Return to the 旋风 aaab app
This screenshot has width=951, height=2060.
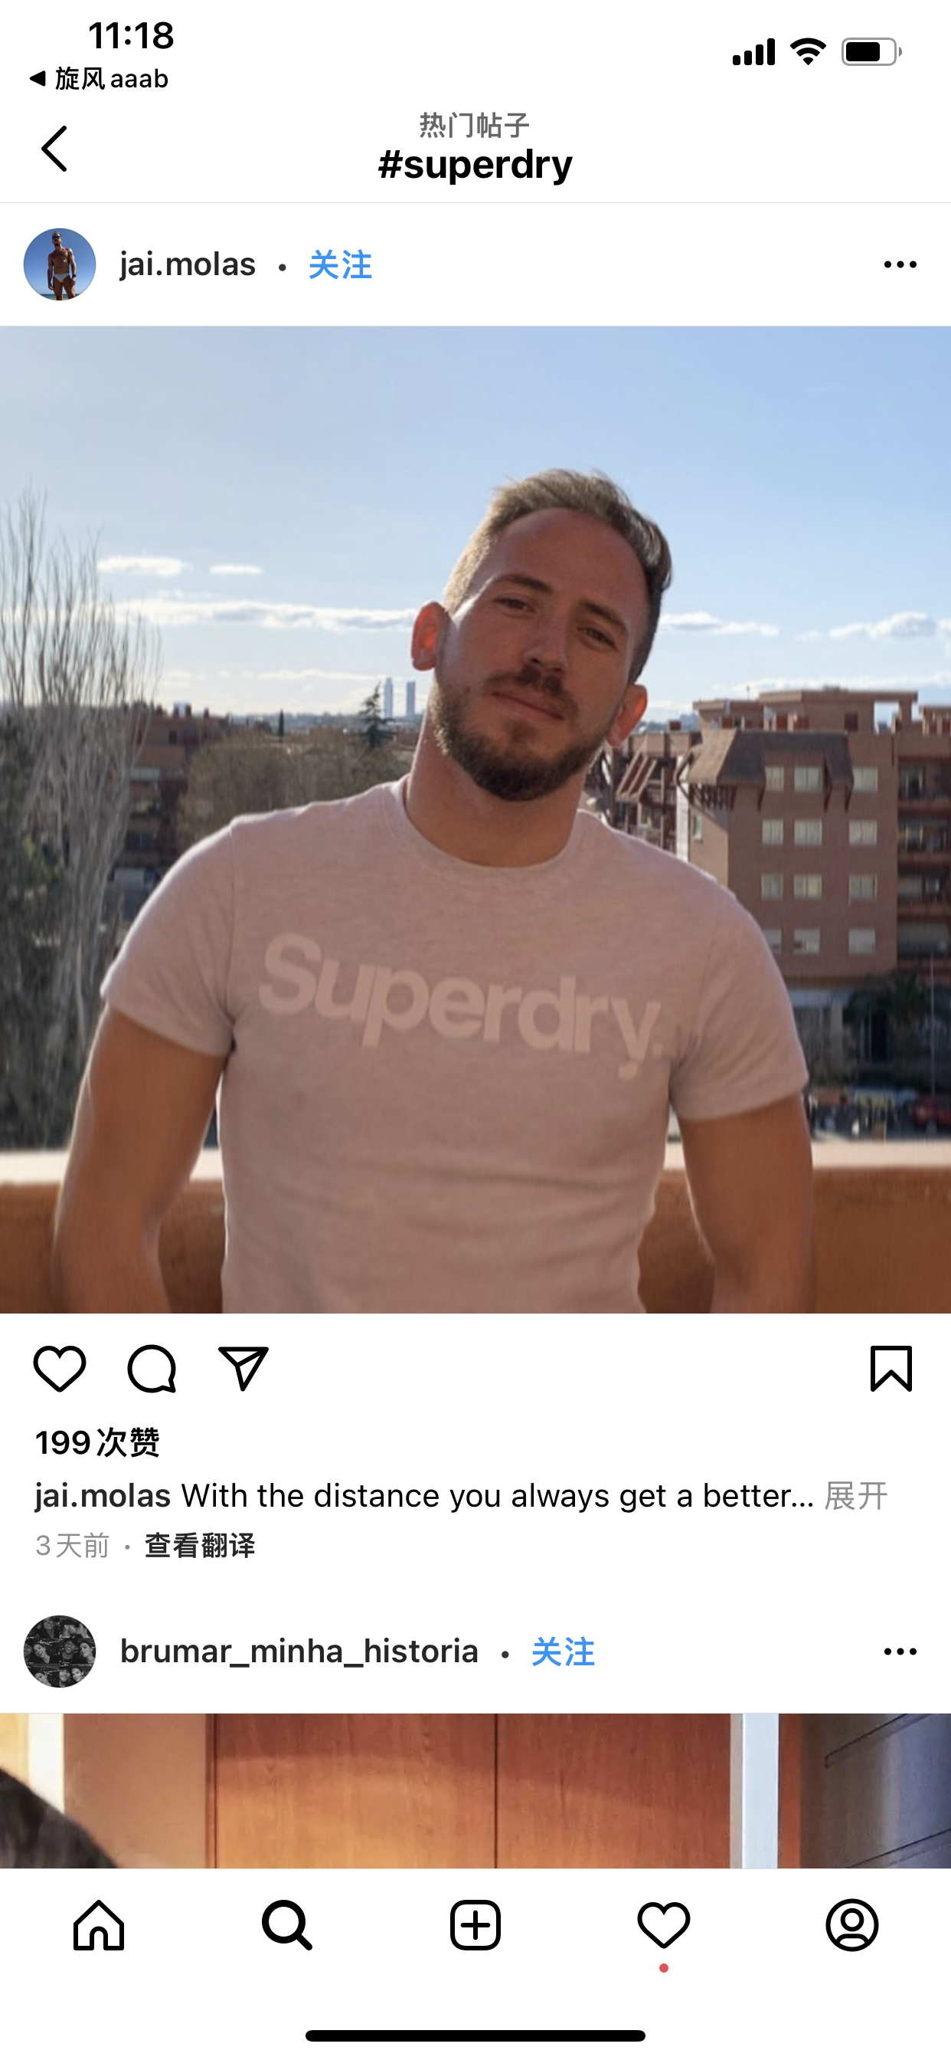99,78
